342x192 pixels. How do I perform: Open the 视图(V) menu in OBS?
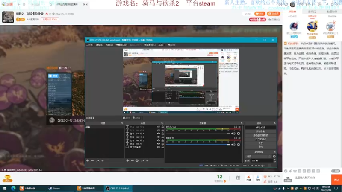[109, 45]
